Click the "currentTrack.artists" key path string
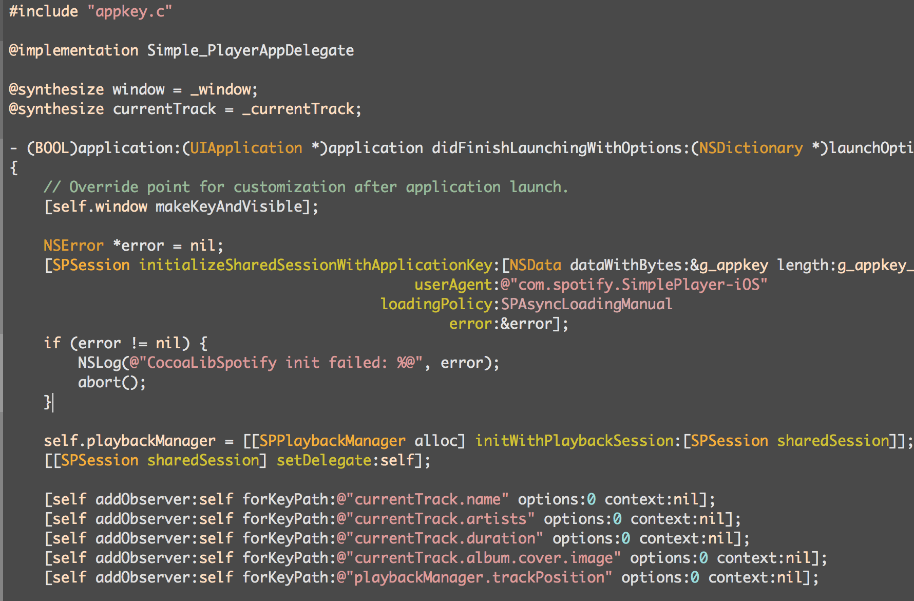This screenshot has height=601, width=914. [436, 519]
